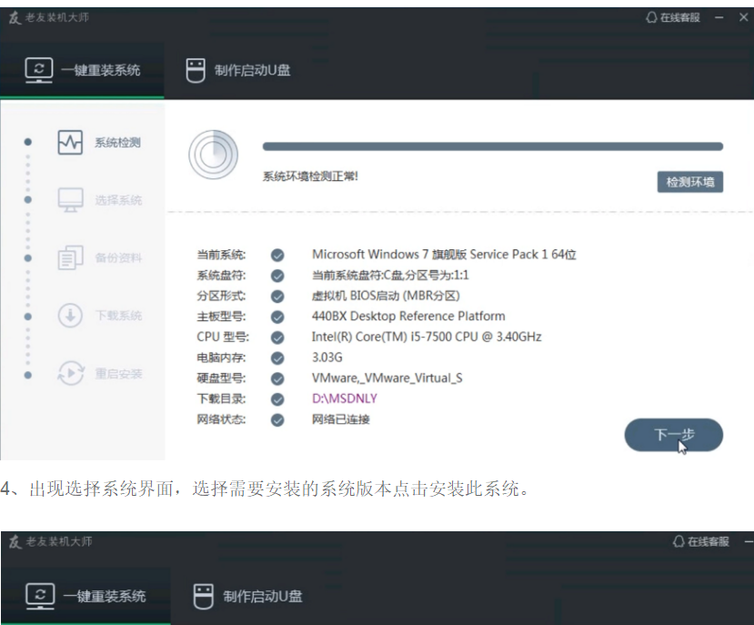
Task: Click the check mark beside 当前系统
Action: pos(277,255)
